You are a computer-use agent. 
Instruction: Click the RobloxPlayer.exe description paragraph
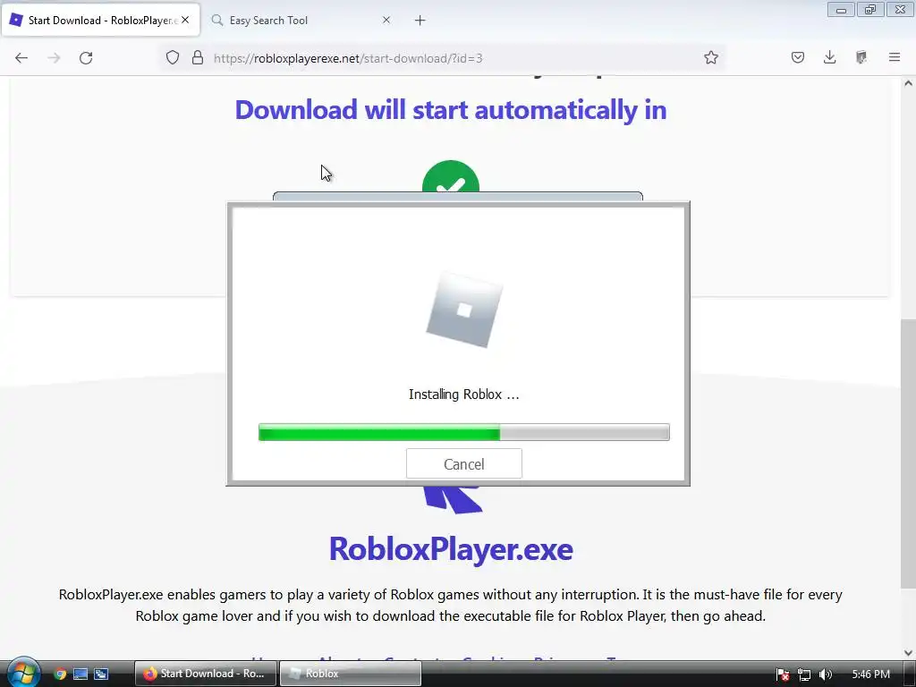[x=451, y=606]
